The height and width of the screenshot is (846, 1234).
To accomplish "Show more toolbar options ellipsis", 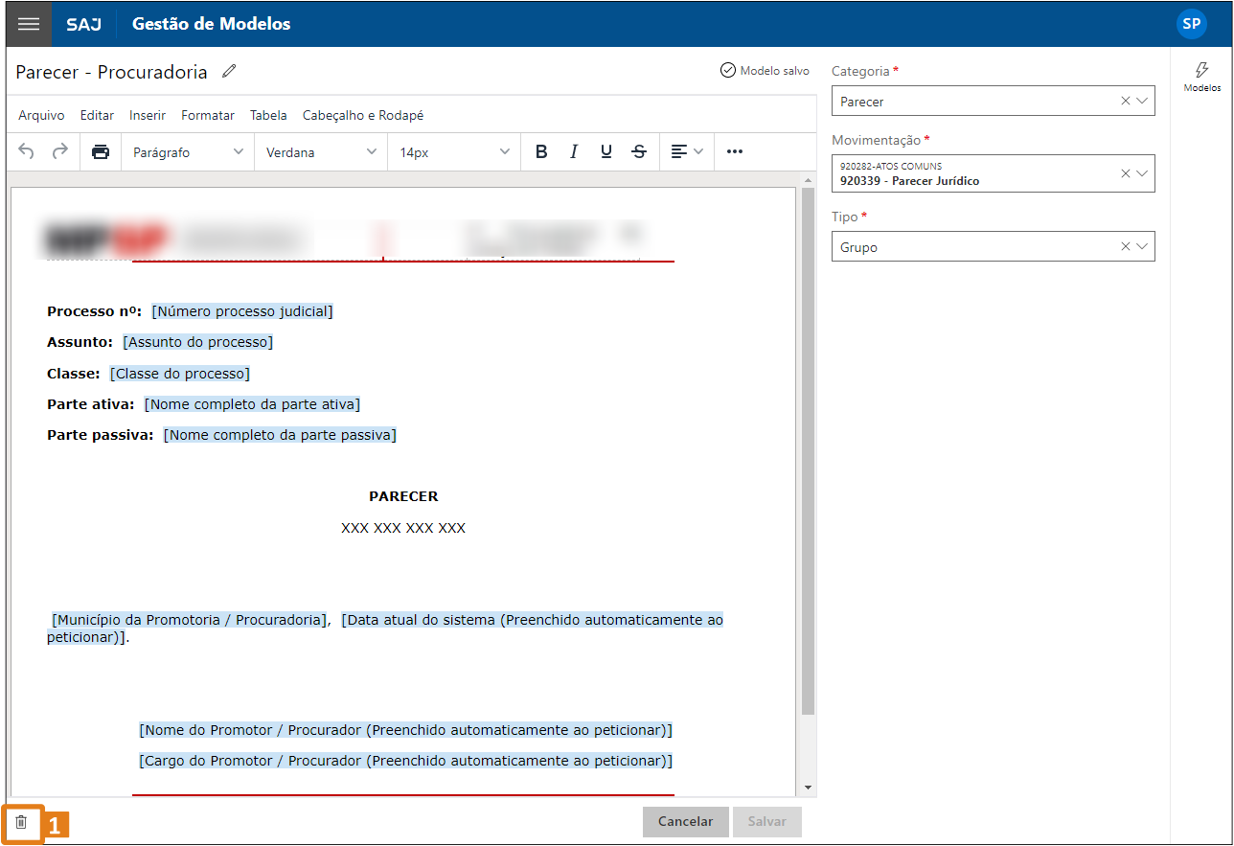I will tap(735, 151).
